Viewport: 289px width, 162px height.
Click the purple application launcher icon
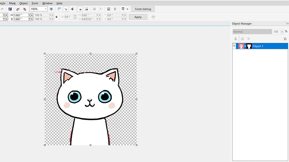pos(10,9)
